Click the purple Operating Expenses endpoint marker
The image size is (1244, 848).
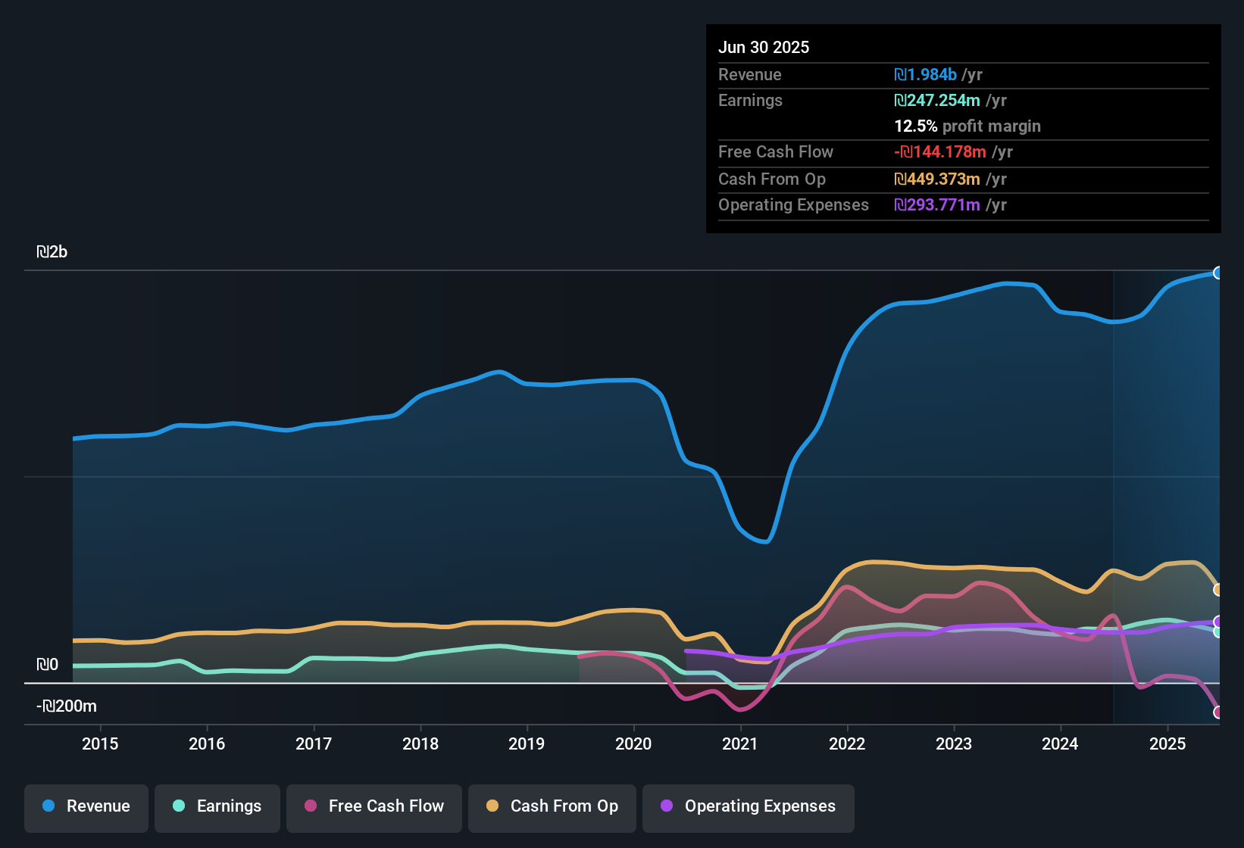pos(1217,622)
